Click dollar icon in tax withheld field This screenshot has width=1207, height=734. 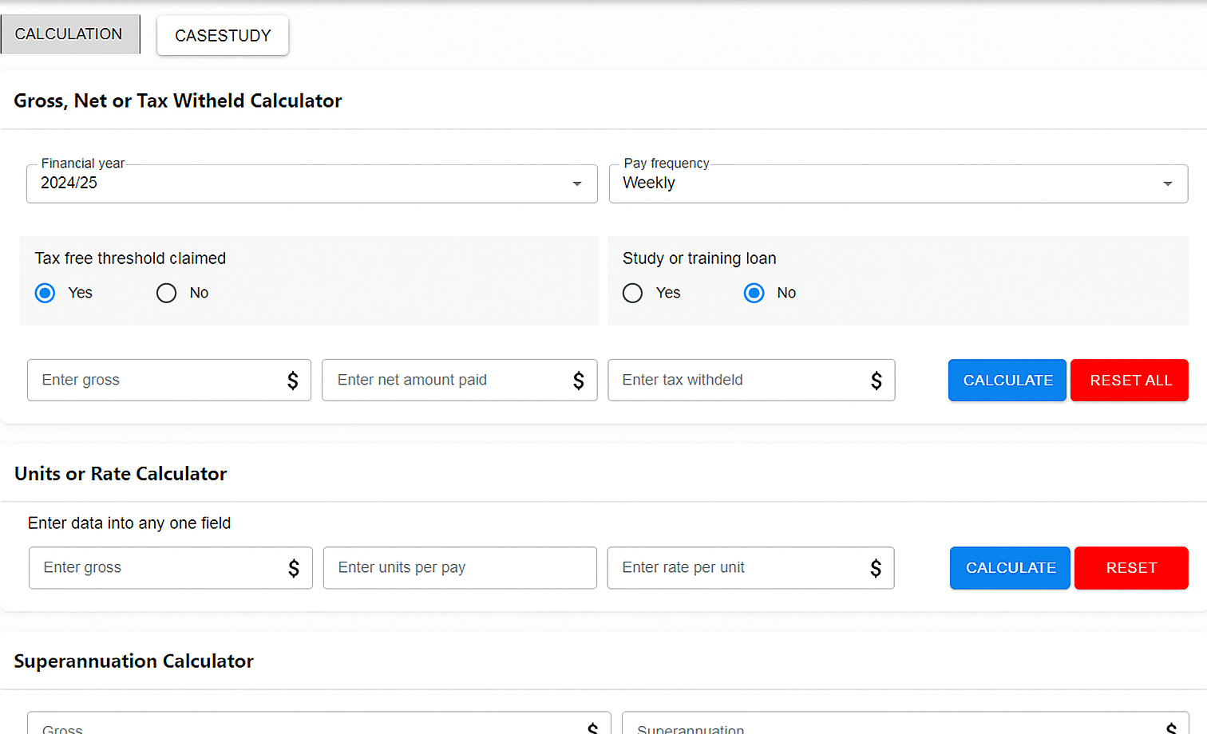pyautogui.click(x=877, y=381)
